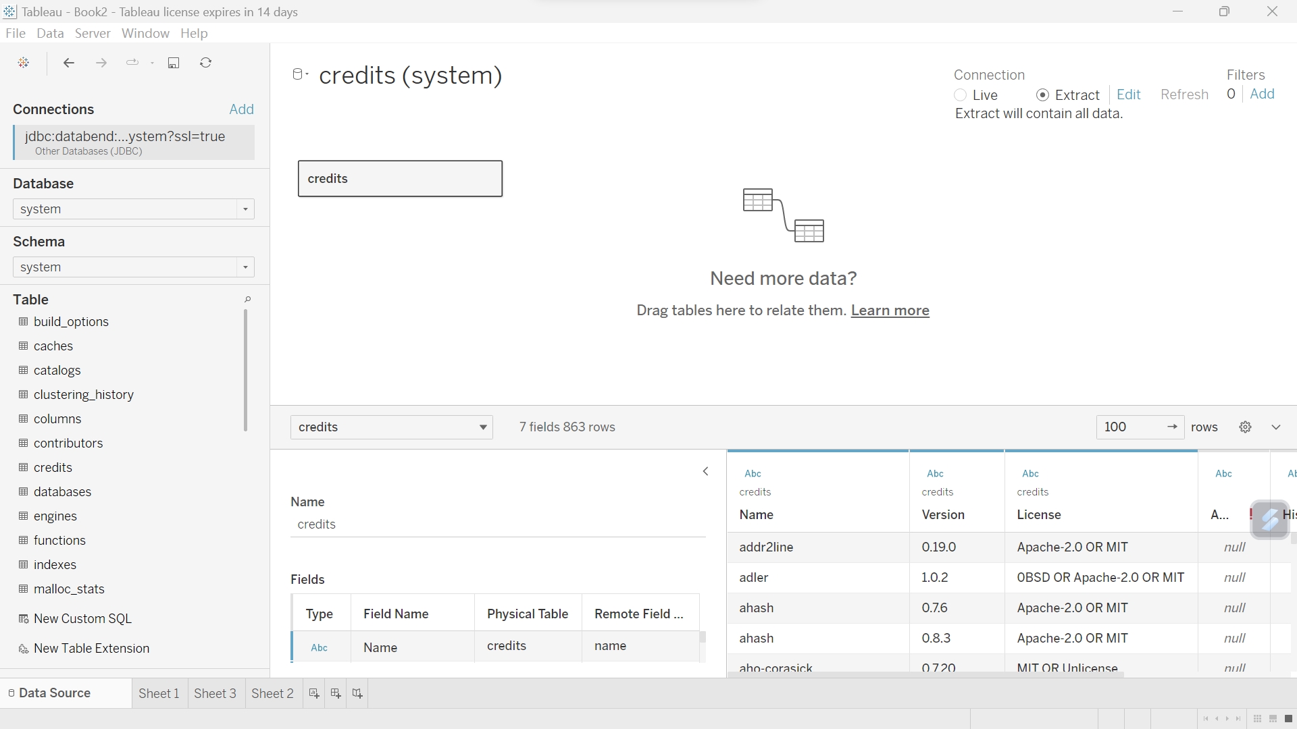
Task: Go to next sheet navigation icon
Action: [x=1227, y=719]
